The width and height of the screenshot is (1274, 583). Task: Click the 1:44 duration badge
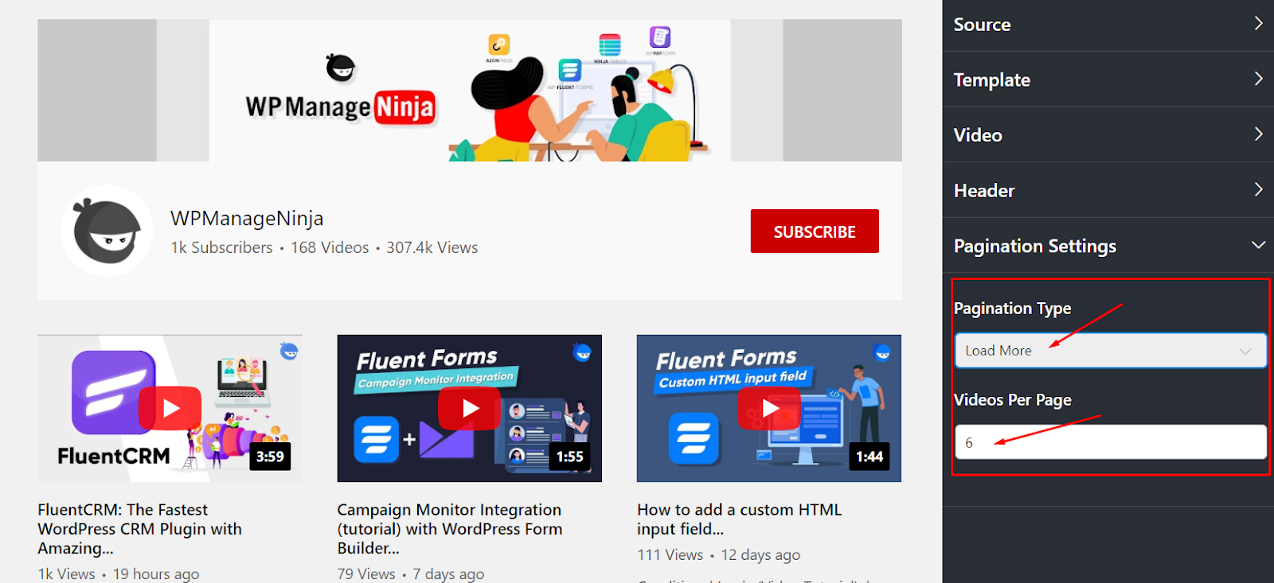[x=870, y=457]
